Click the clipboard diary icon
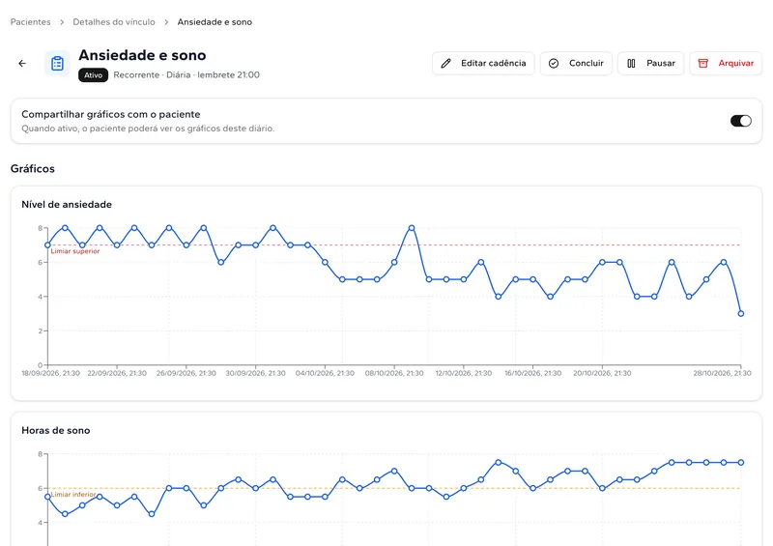This screenshot has width=773, height=546. click(57, 63)
